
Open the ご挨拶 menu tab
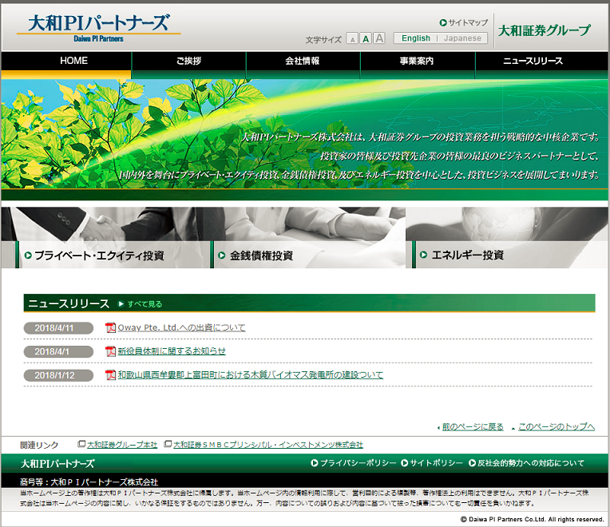tap(189, 65)
